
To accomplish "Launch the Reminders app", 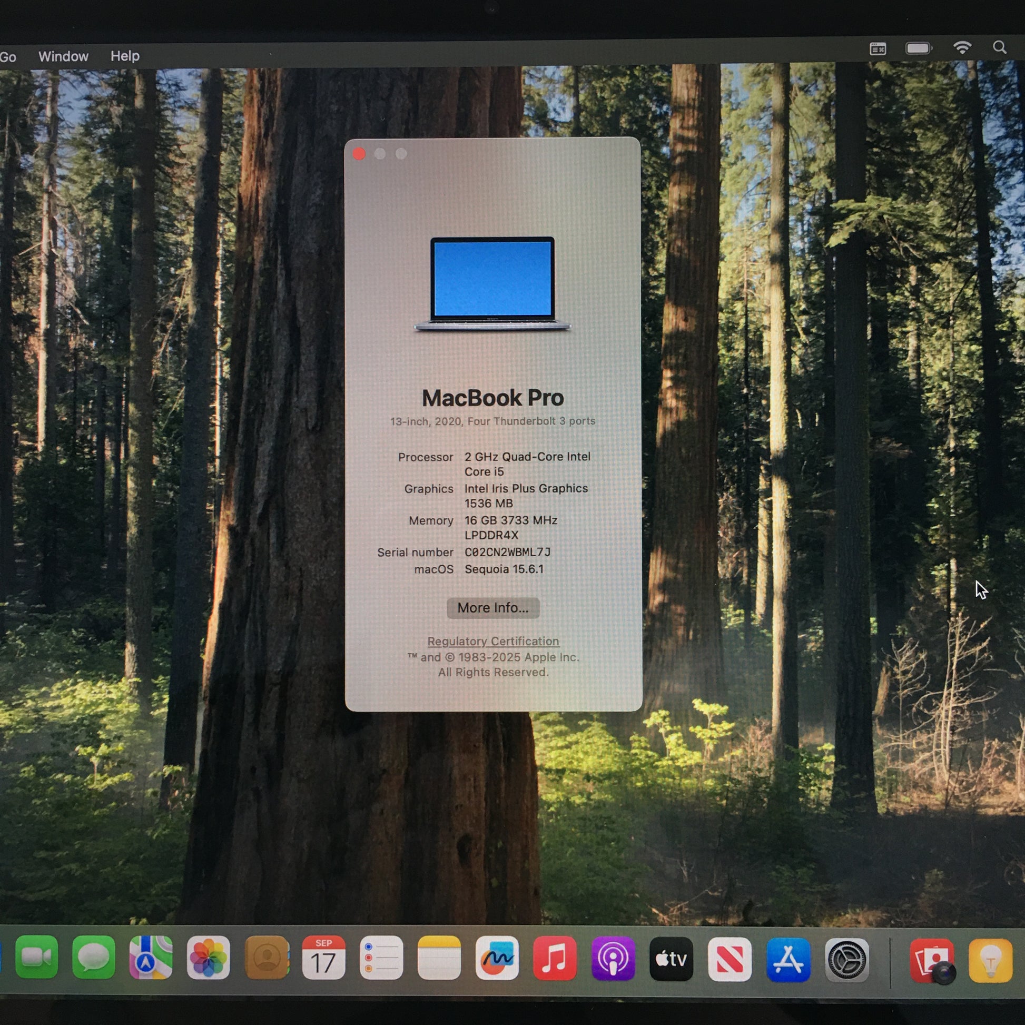I will pyautogui.click(x=381, y=958).
